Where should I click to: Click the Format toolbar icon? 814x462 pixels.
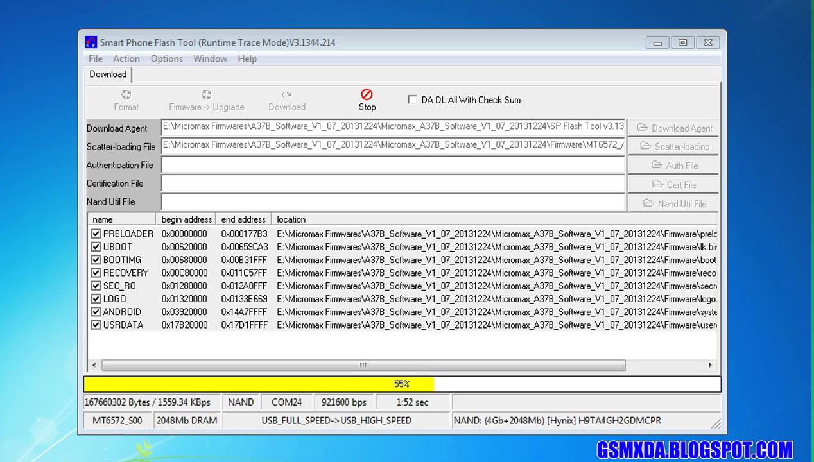[x=126, y=95]
